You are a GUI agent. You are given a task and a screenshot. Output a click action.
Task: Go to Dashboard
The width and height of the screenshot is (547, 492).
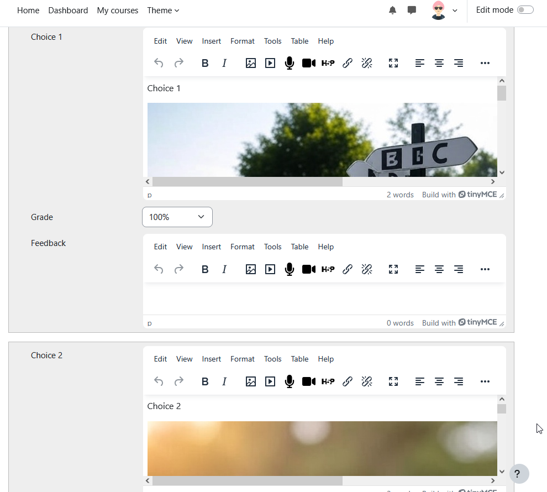point(68,11)
